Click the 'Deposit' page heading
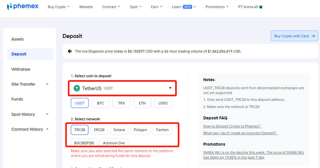Screen dimensions: 320x168 tap(72, 36)
